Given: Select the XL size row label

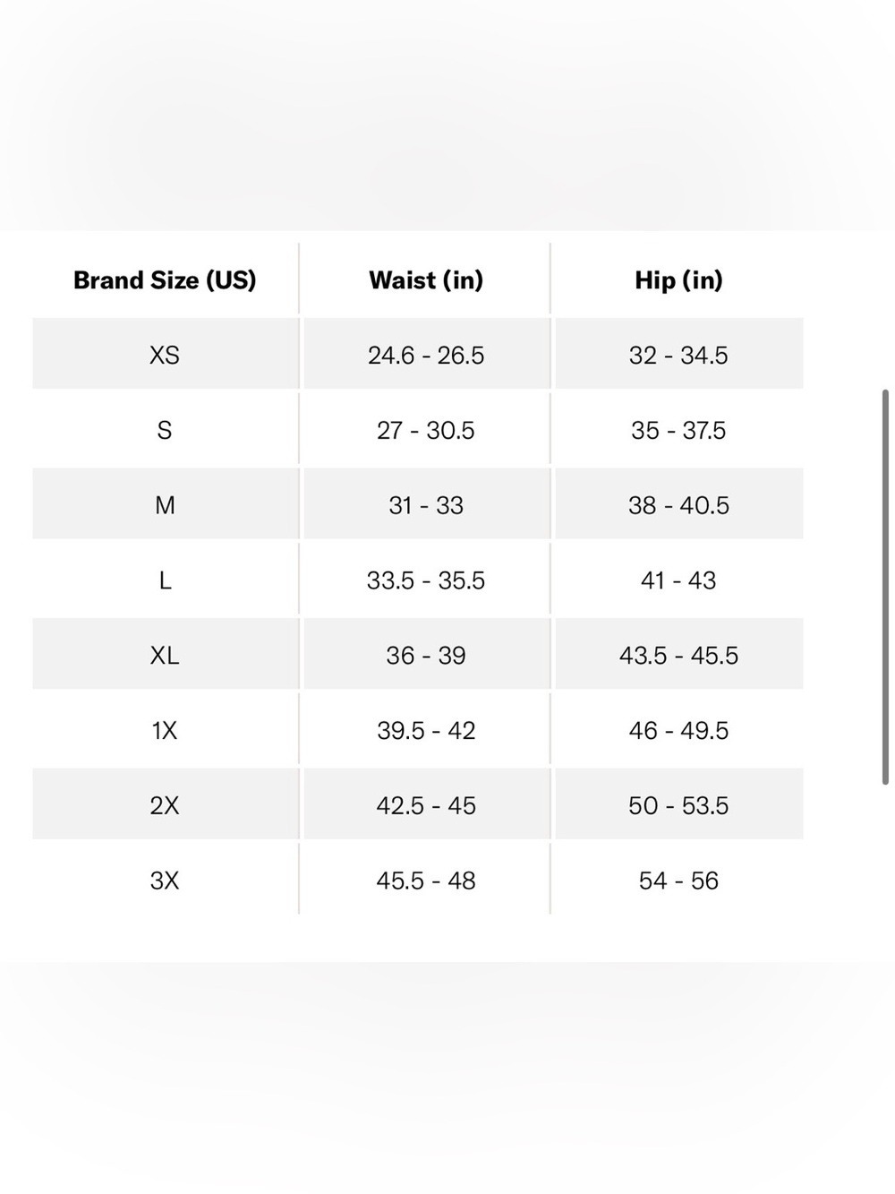Looking at the screenshot, I should [x=165, y=656].
